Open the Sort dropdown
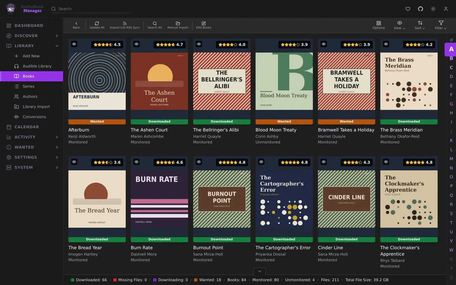Image resolution: width=456 pixels, height=285 pixels. 420,25
